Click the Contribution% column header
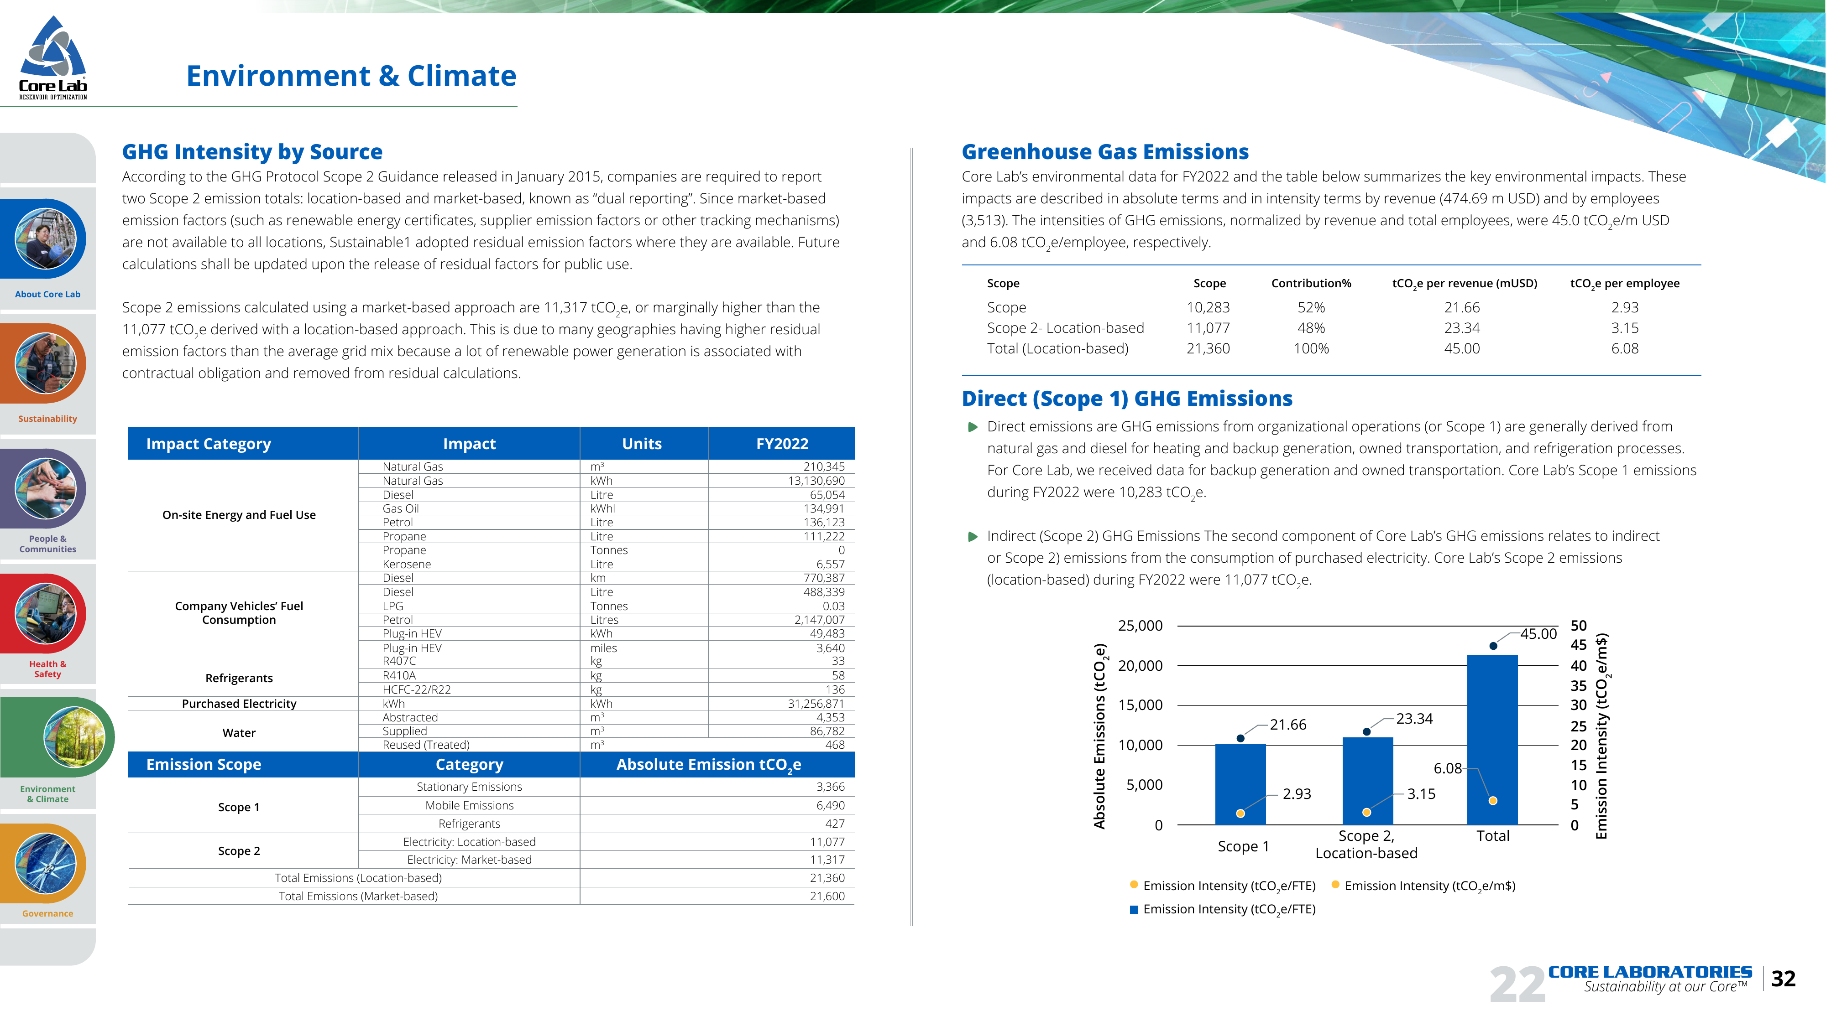Viewport: 1826px width, 1026px height. pyautogui.click(x=1311, y=283)
